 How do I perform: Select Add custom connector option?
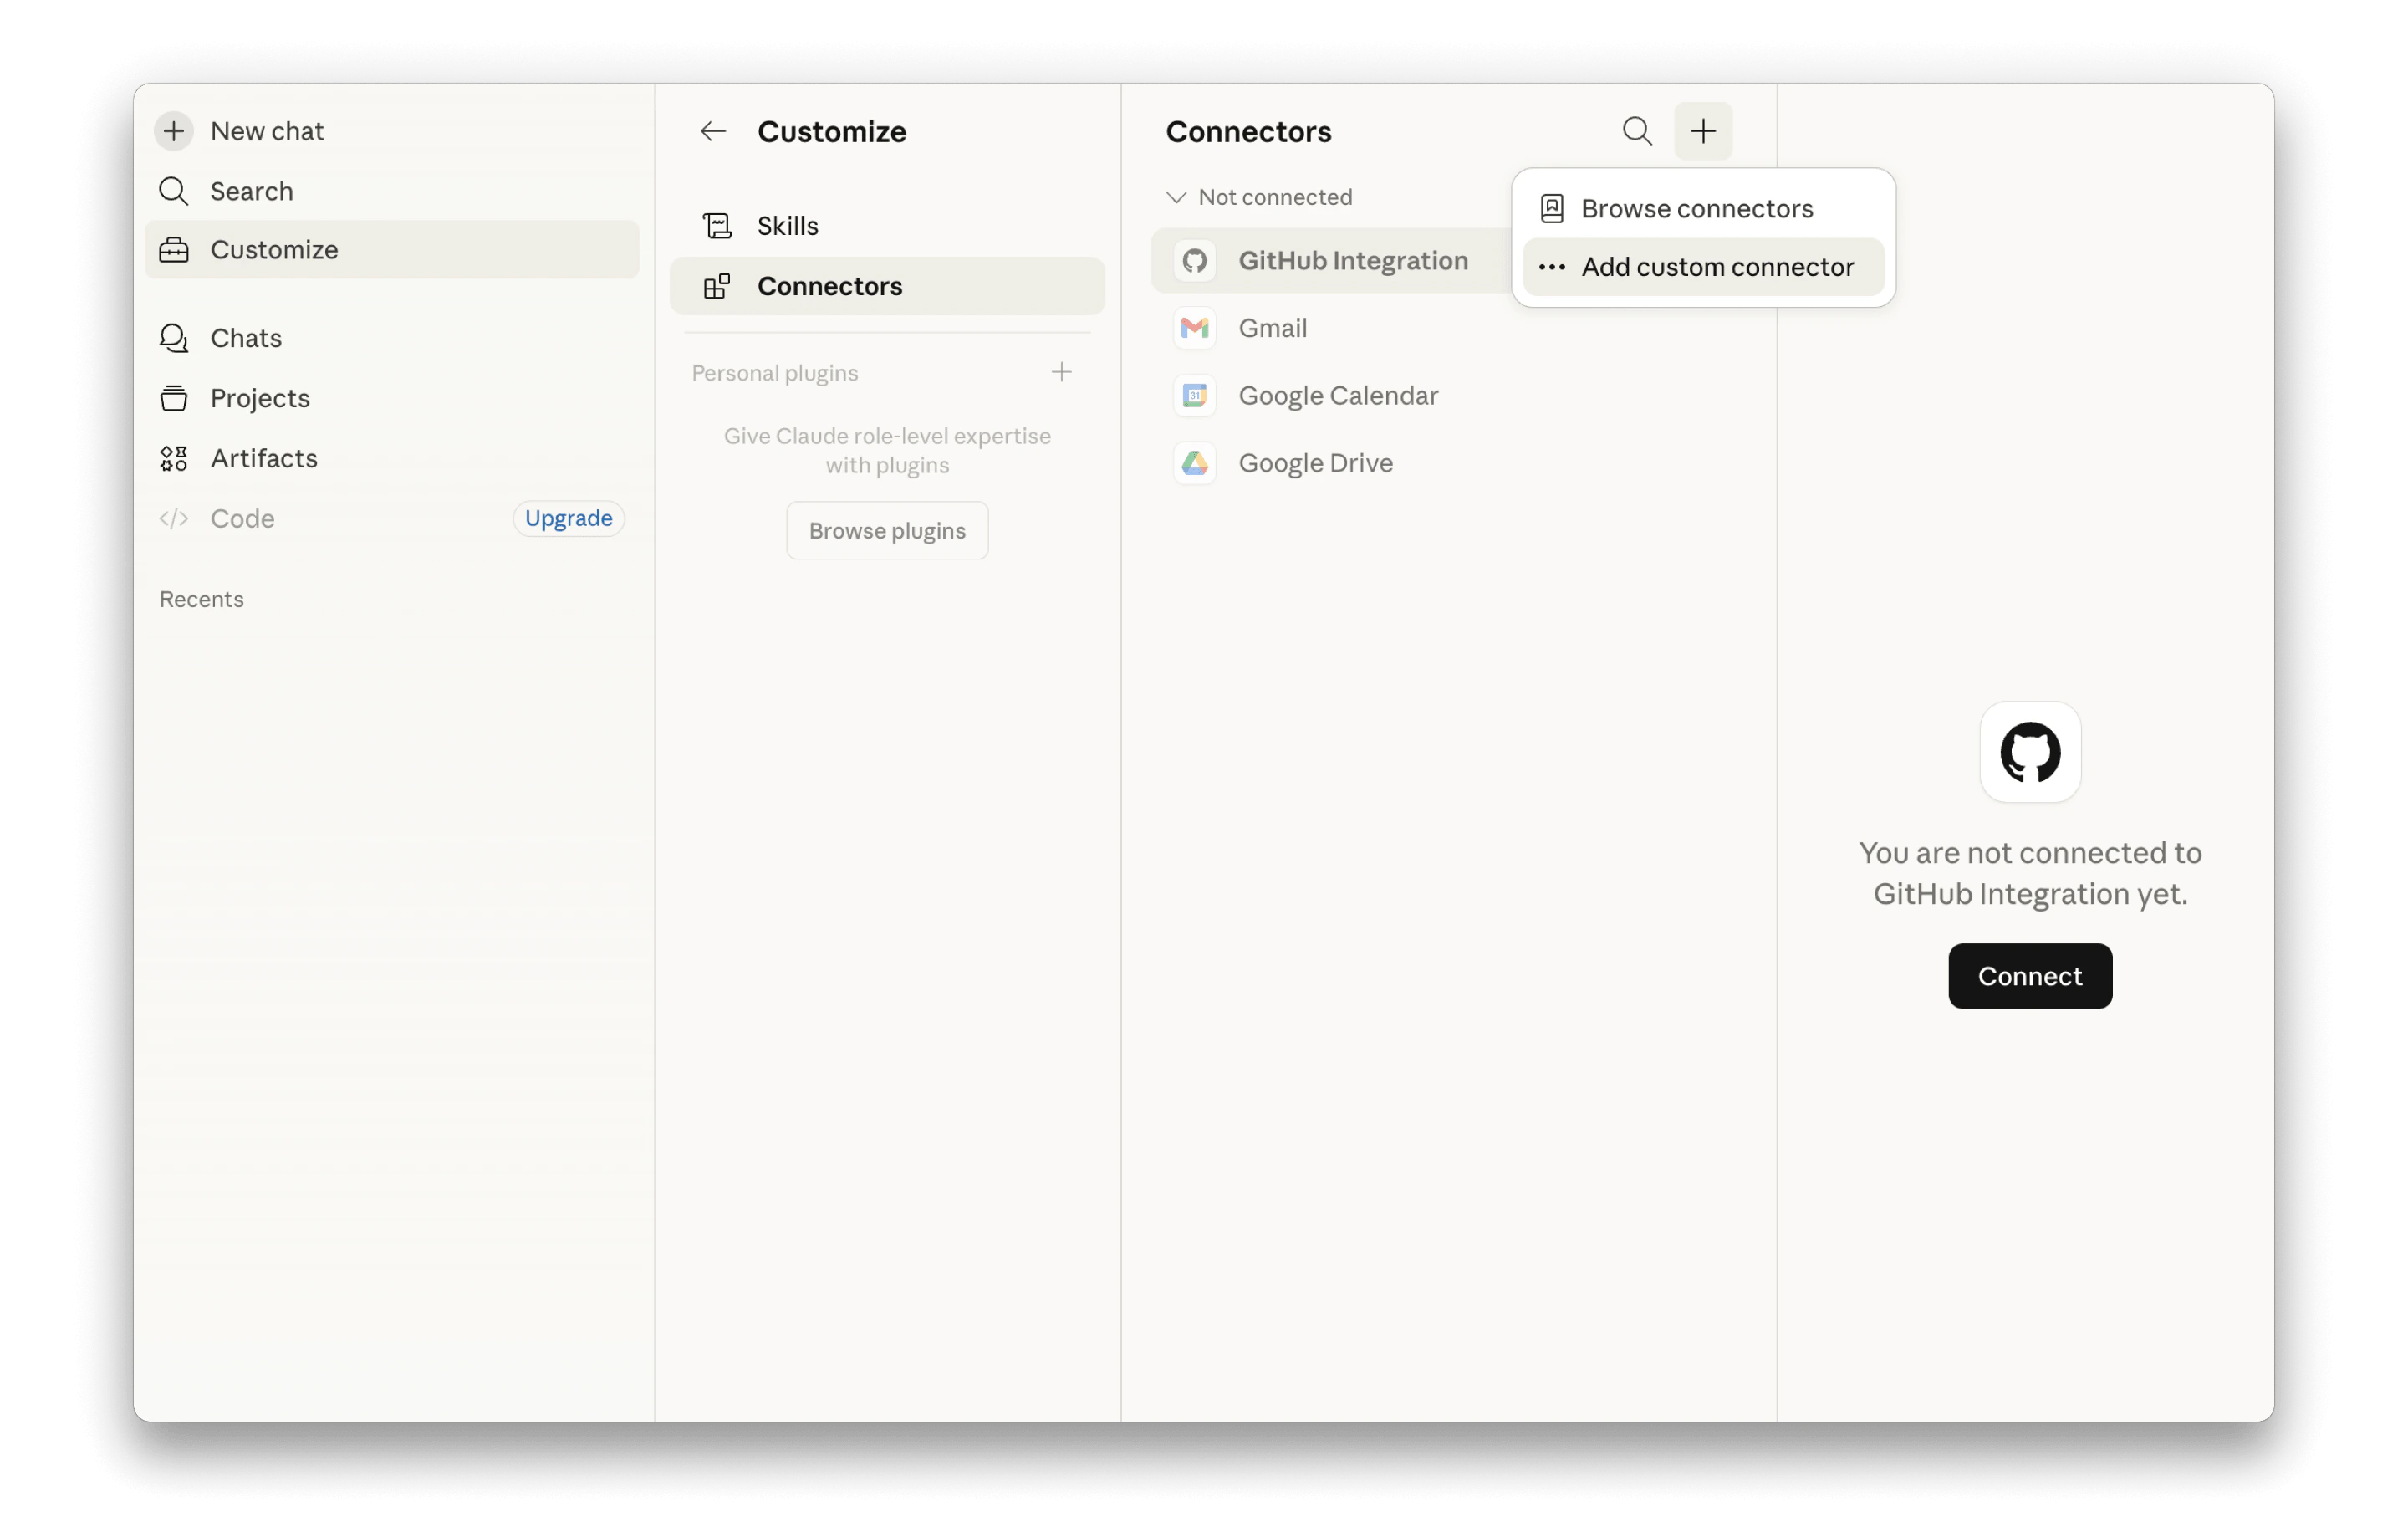(1717, 267)
